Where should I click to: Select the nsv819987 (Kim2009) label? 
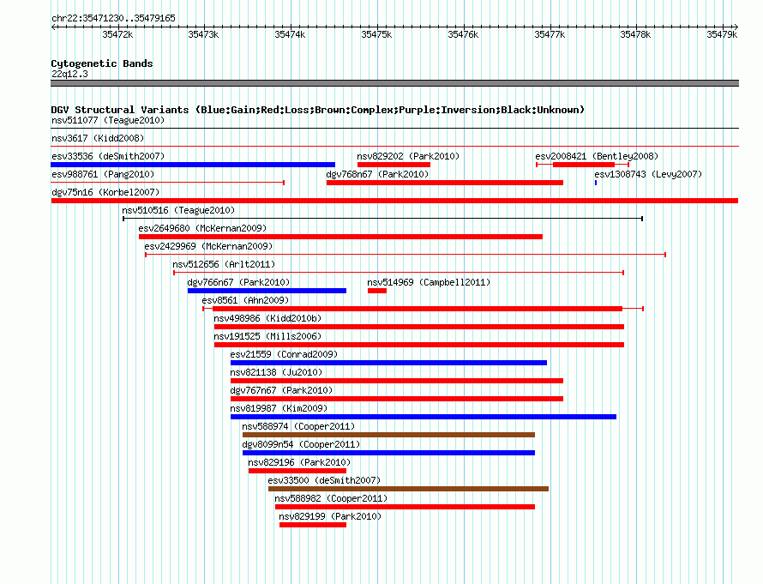(279, 408)
